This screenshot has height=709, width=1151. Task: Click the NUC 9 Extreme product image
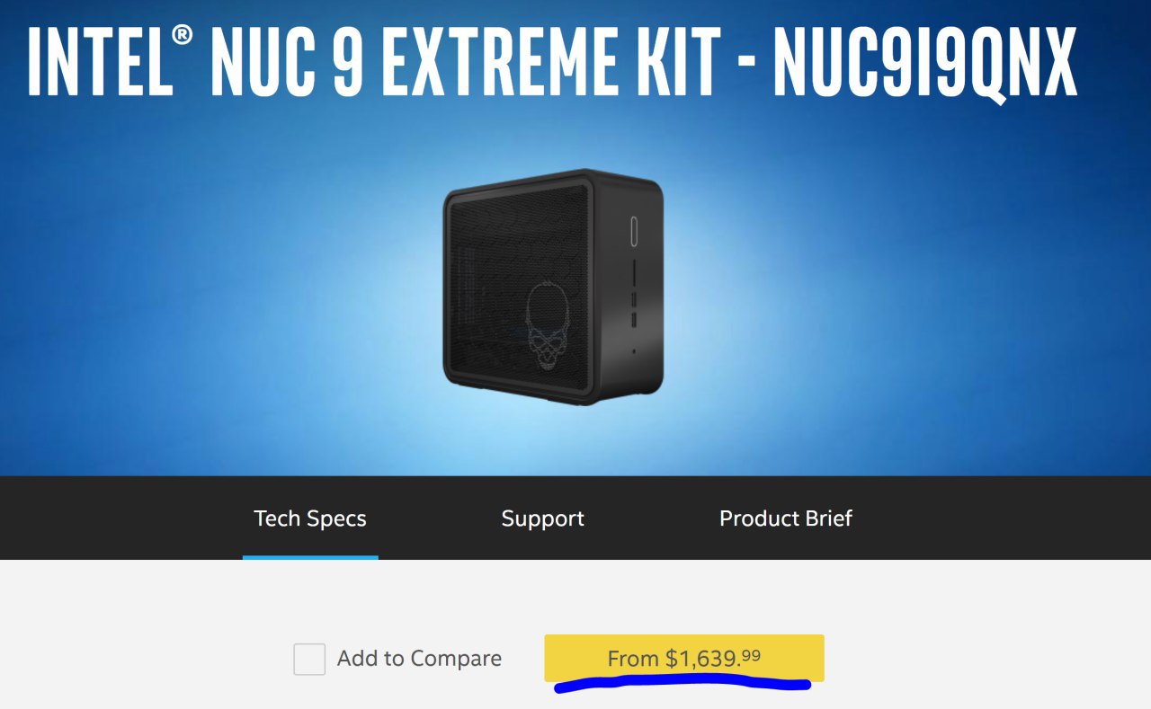[x=554, y=286]
